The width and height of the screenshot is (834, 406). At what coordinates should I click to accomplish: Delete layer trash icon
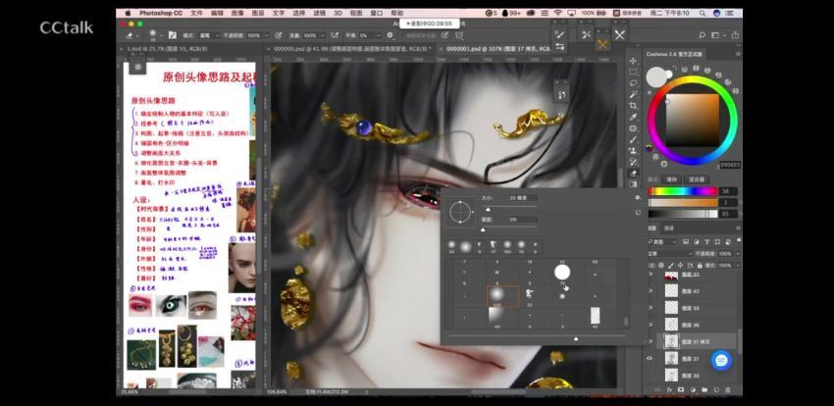pyautogui.click(x=727, y=389)
